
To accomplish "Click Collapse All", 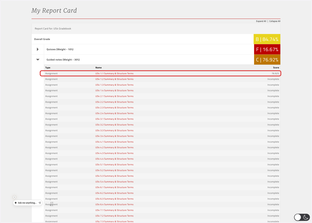I will coord(275,21).
